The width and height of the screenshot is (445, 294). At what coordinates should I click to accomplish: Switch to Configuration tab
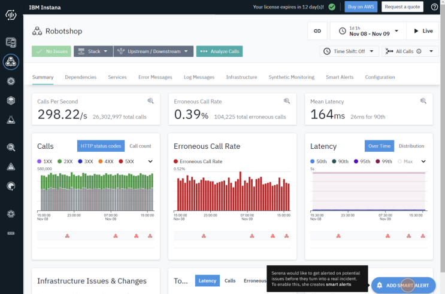(380, 77)
